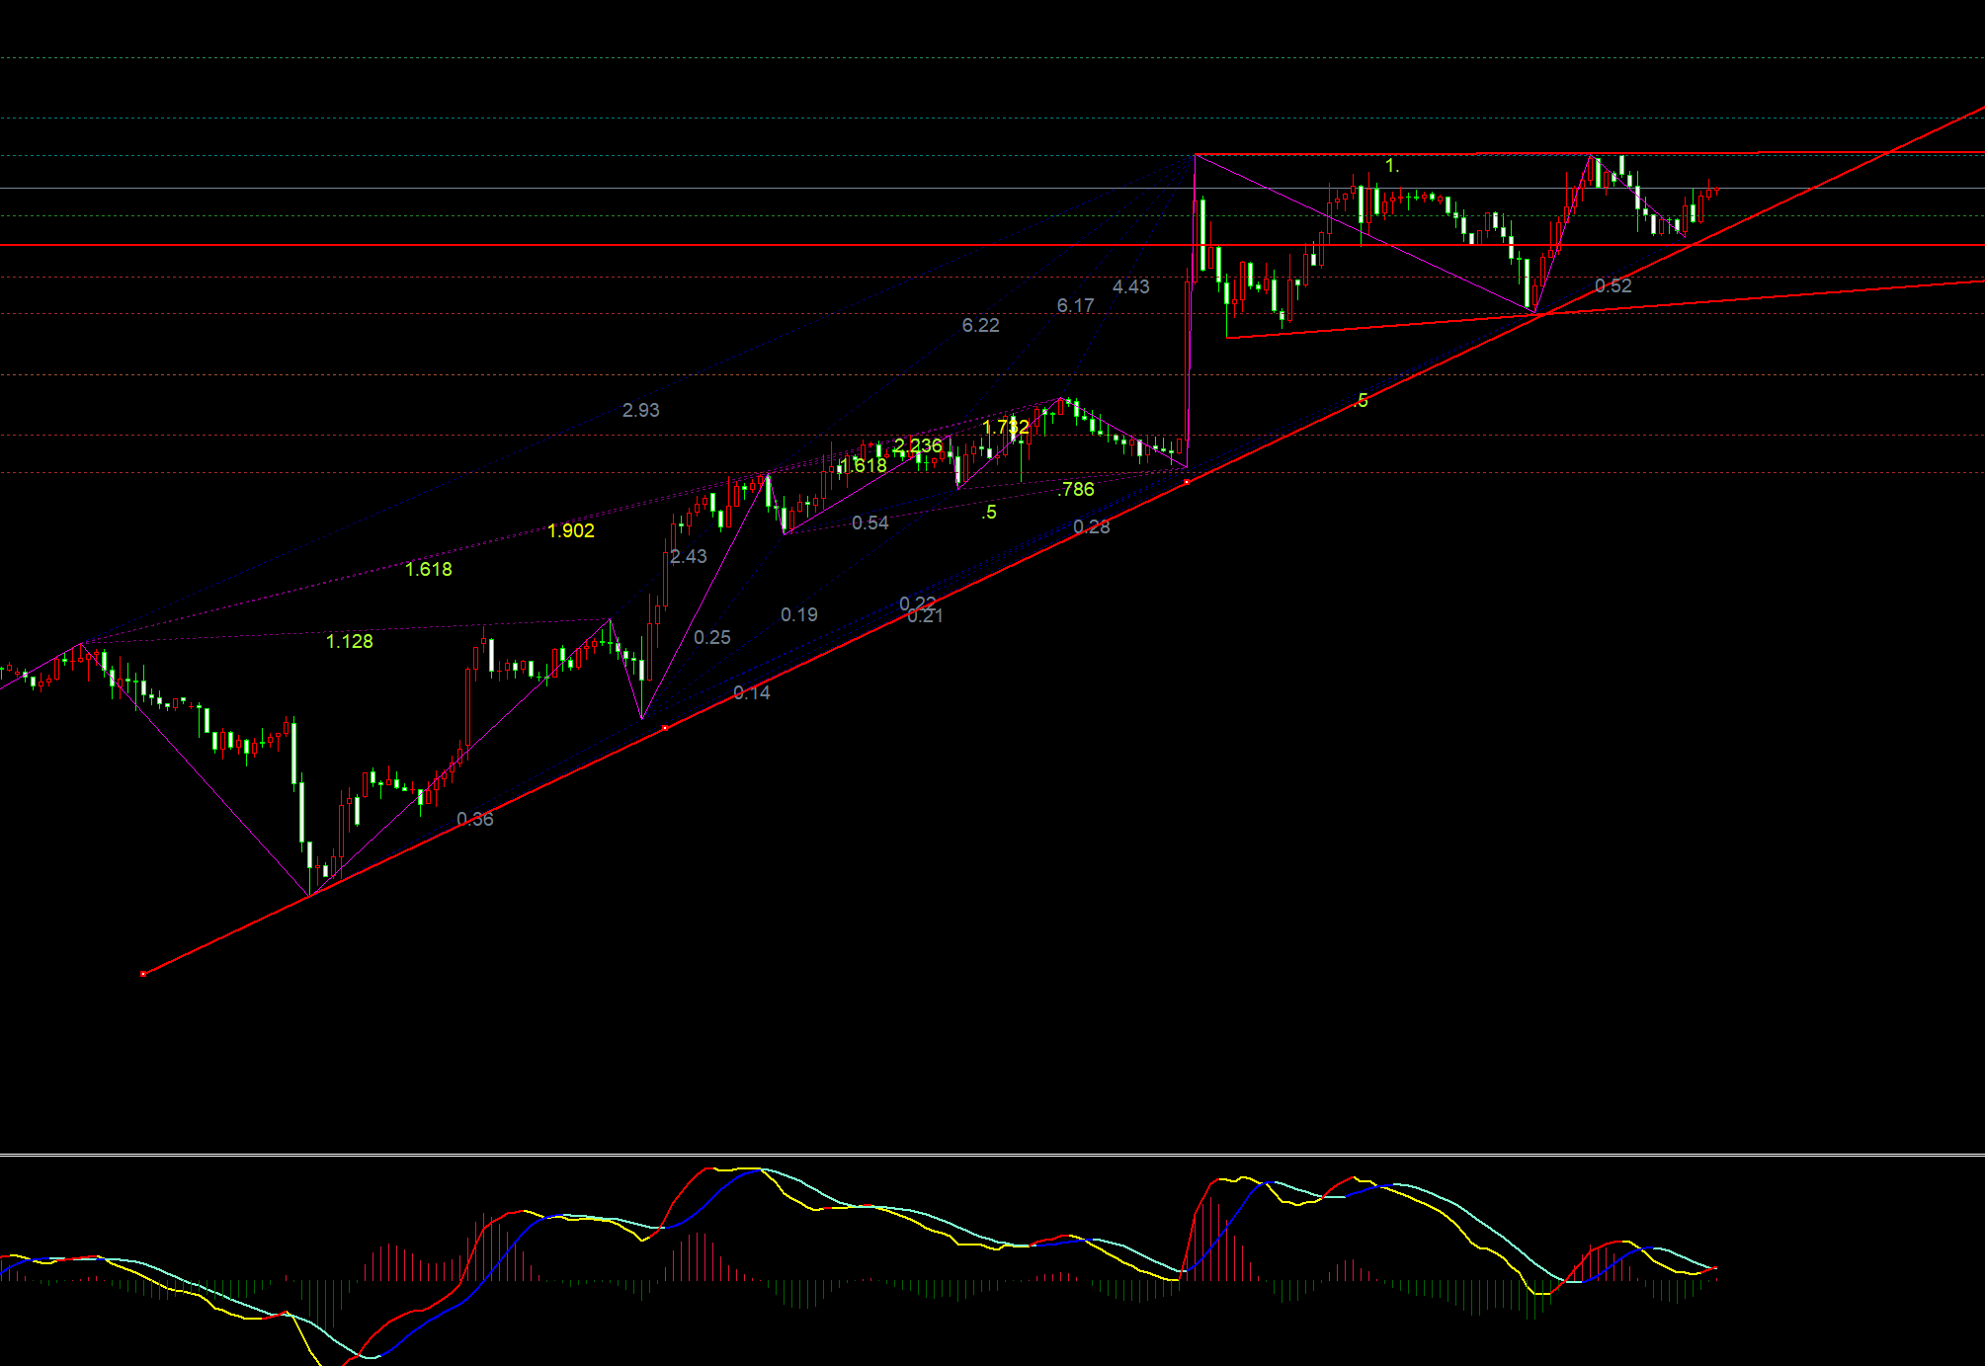Click the trendline's lowest left anchor point

tap(144, 974)
